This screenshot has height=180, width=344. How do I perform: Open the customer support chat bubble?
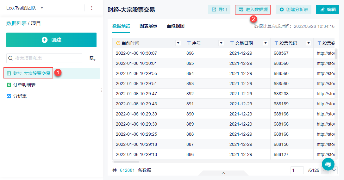tap(328, 164)
